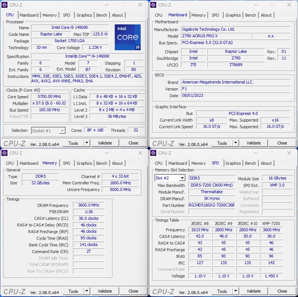The image size is (298, 297).
Task: Click the Level 3 cache value 36 MBytes
Action: click(117, 116)
